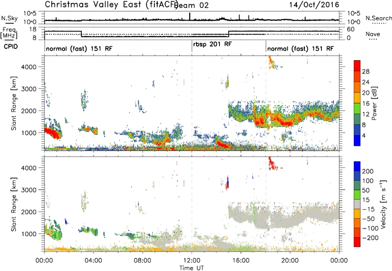Image resolution: width=392 pixels, height=271 pixels.
Task: Click the 'N.Sky' legend label
Action: [9, 18]
